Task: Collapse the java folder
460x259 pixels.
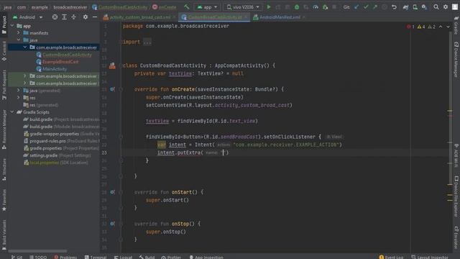Action: (x=19, y=40)
